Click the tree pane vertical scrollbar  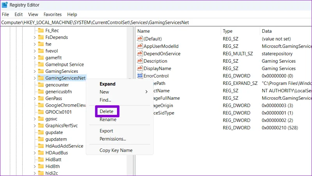coord(130,101)
